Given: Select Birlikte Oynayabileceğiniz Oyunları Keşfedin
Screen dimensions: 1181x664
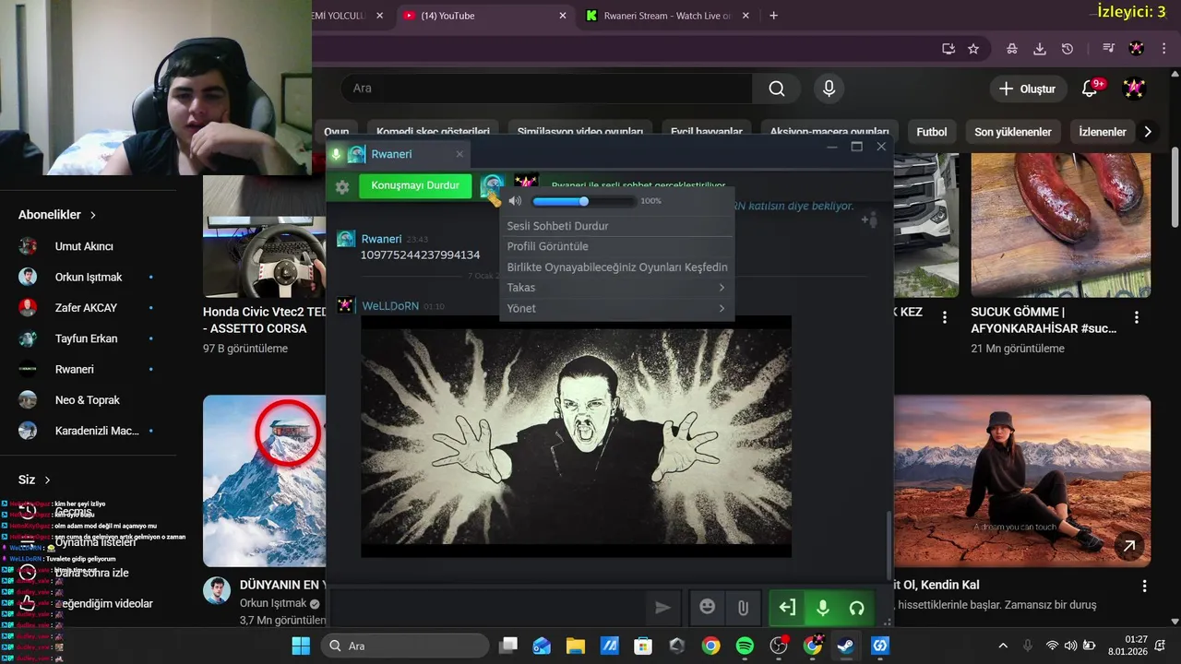Looking at the screenshot, I should [617, 267].
